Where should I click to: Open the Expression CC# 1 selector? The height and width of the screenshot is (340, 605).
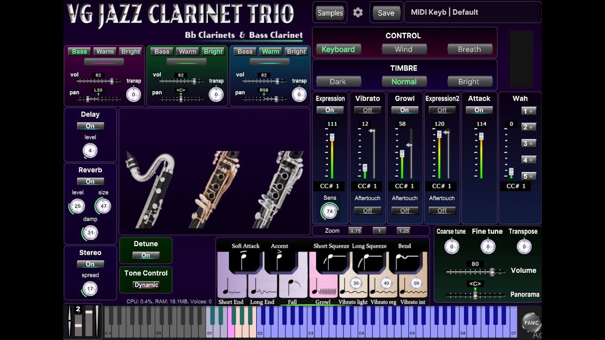(x=330, y=186)
